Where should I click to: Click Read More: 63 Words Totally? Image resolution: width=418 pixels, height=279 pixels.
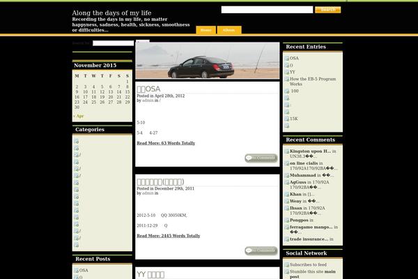166,143
